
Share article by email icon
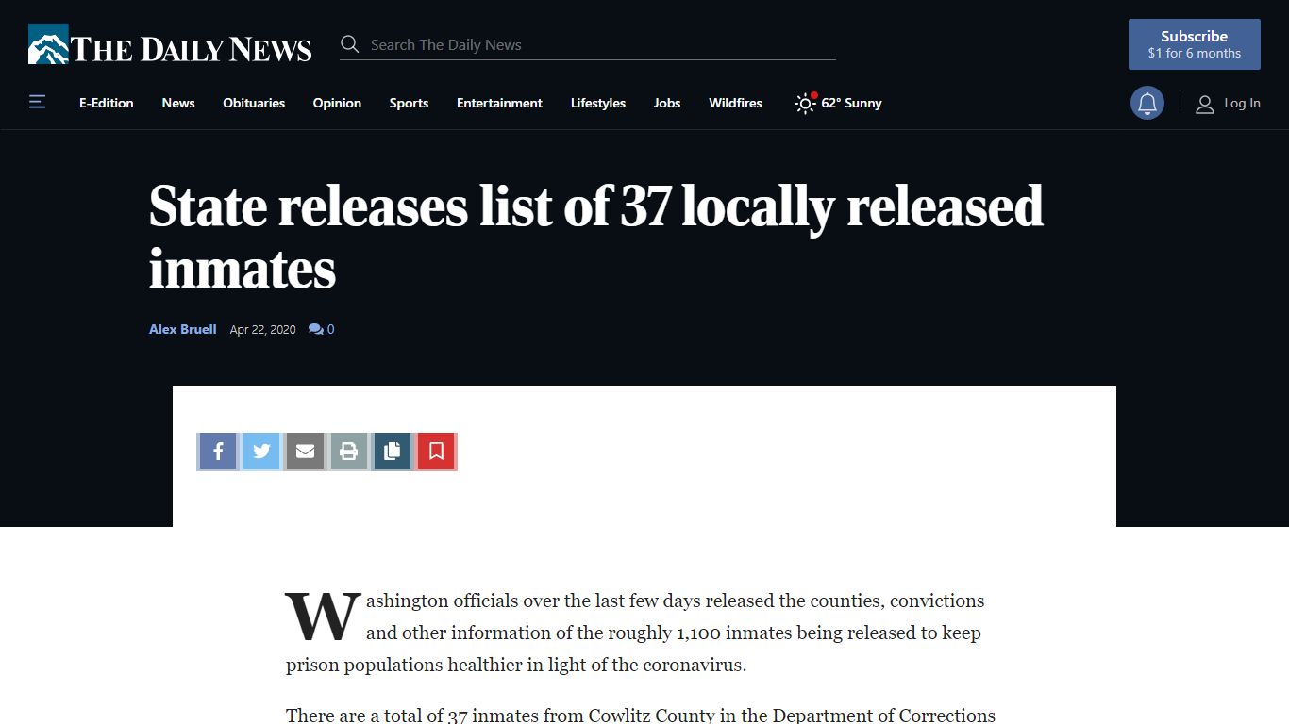tap(305, 452)
